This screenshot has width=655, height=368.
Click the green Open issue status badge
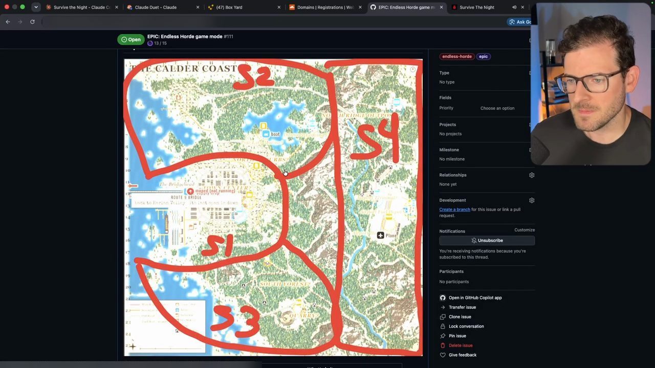point(131,39)
